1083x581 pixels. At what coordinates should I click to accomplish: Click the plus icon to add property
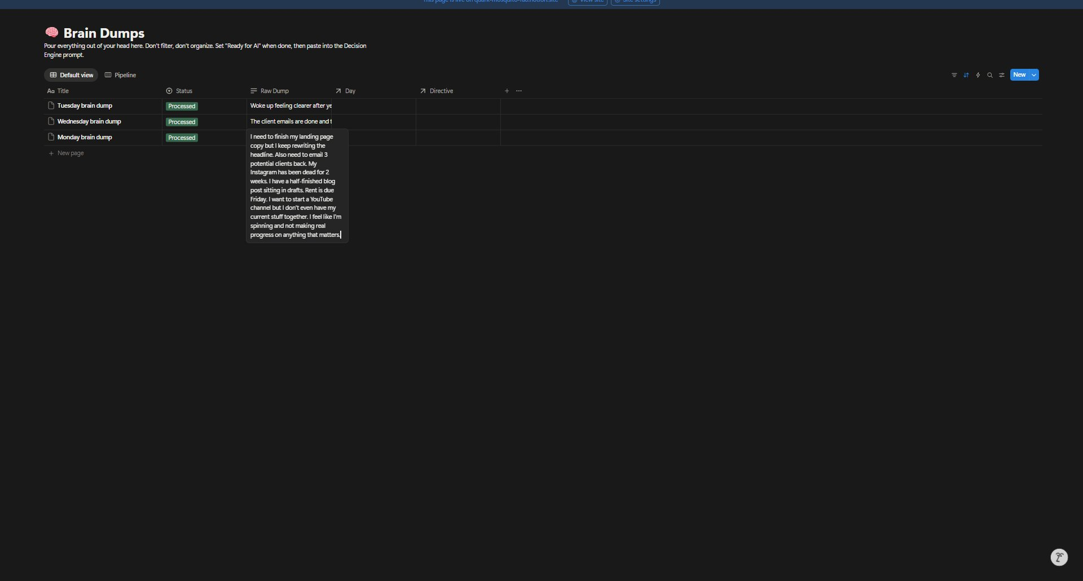click(x=507, y=91)
